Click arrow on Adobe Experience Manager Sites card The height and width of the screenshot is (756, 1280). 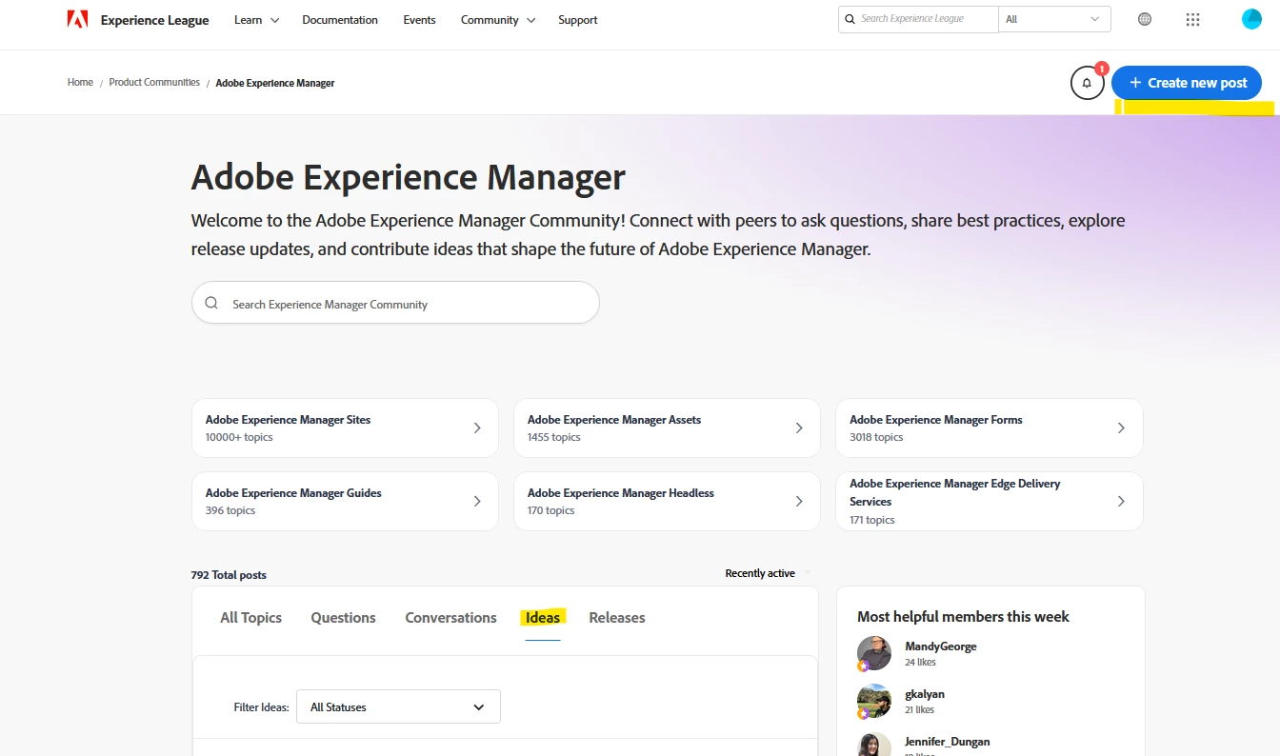[x=477, y=428]
